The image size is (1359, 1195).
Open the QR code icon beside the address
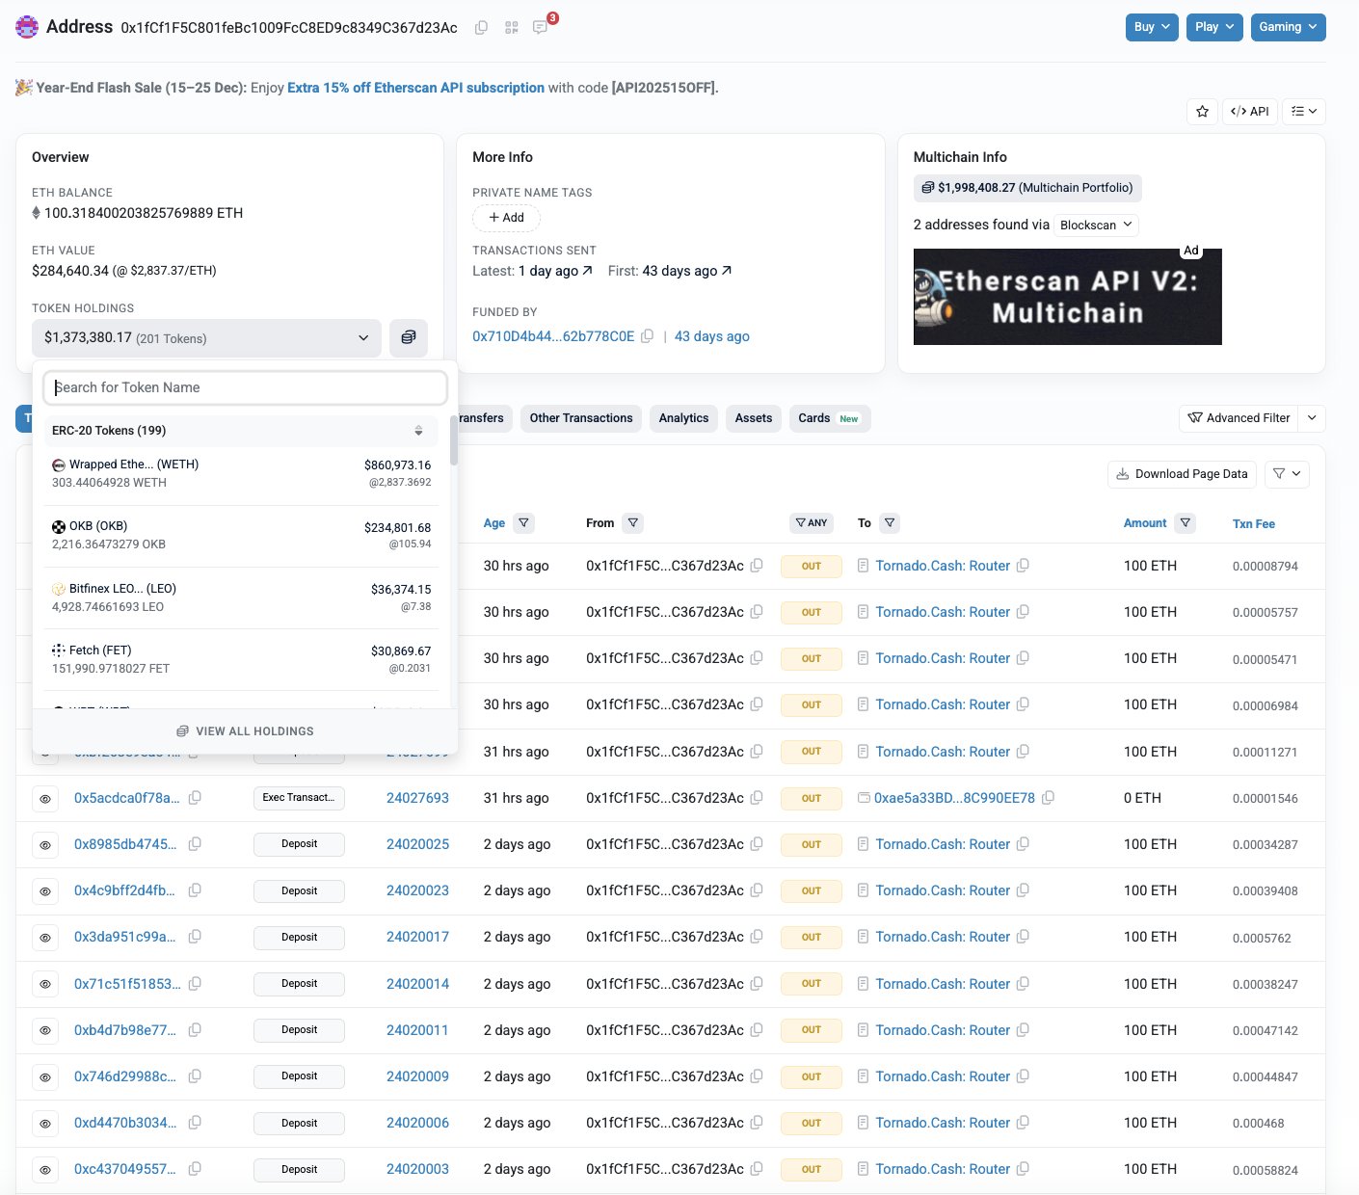pos(511,28)
